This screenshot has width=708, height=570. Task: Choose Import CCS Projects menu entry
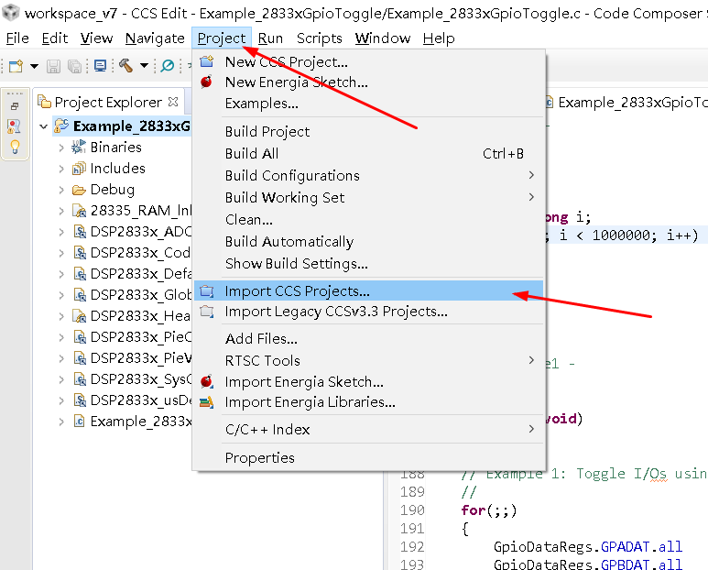[x=368, y=290]
